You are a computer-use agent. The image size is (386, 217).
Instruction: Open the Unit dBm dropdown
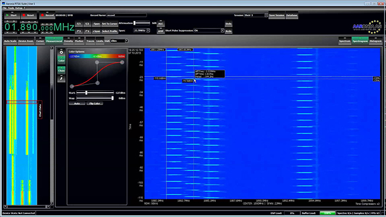pos(127,41)
